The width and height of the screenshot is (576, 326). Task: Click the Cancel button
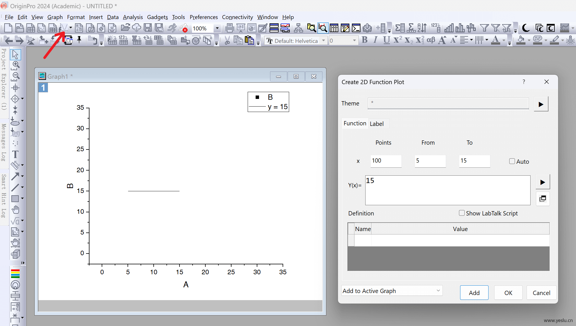point(541,292)
